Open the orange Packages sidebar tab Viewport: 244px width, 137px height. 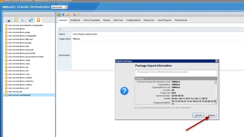coord(38,20)
